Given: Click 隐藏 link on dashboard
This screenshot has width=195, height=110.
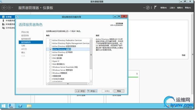Looking at the screenshot, I should [183, 55].
